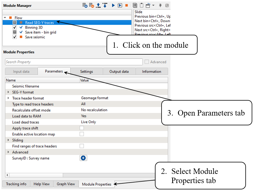
Task: Enable the Apply trace shift checkbox
Action: tap(82, 128)
